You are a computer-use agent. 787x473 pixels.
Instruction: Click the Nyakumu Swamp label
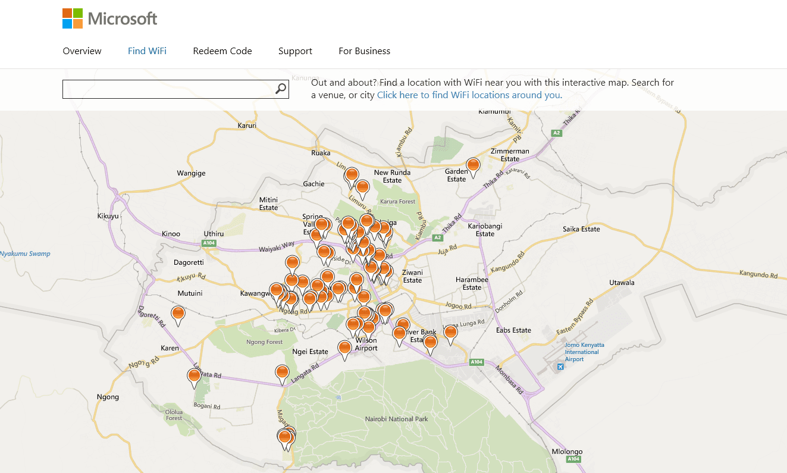point(25,253)
